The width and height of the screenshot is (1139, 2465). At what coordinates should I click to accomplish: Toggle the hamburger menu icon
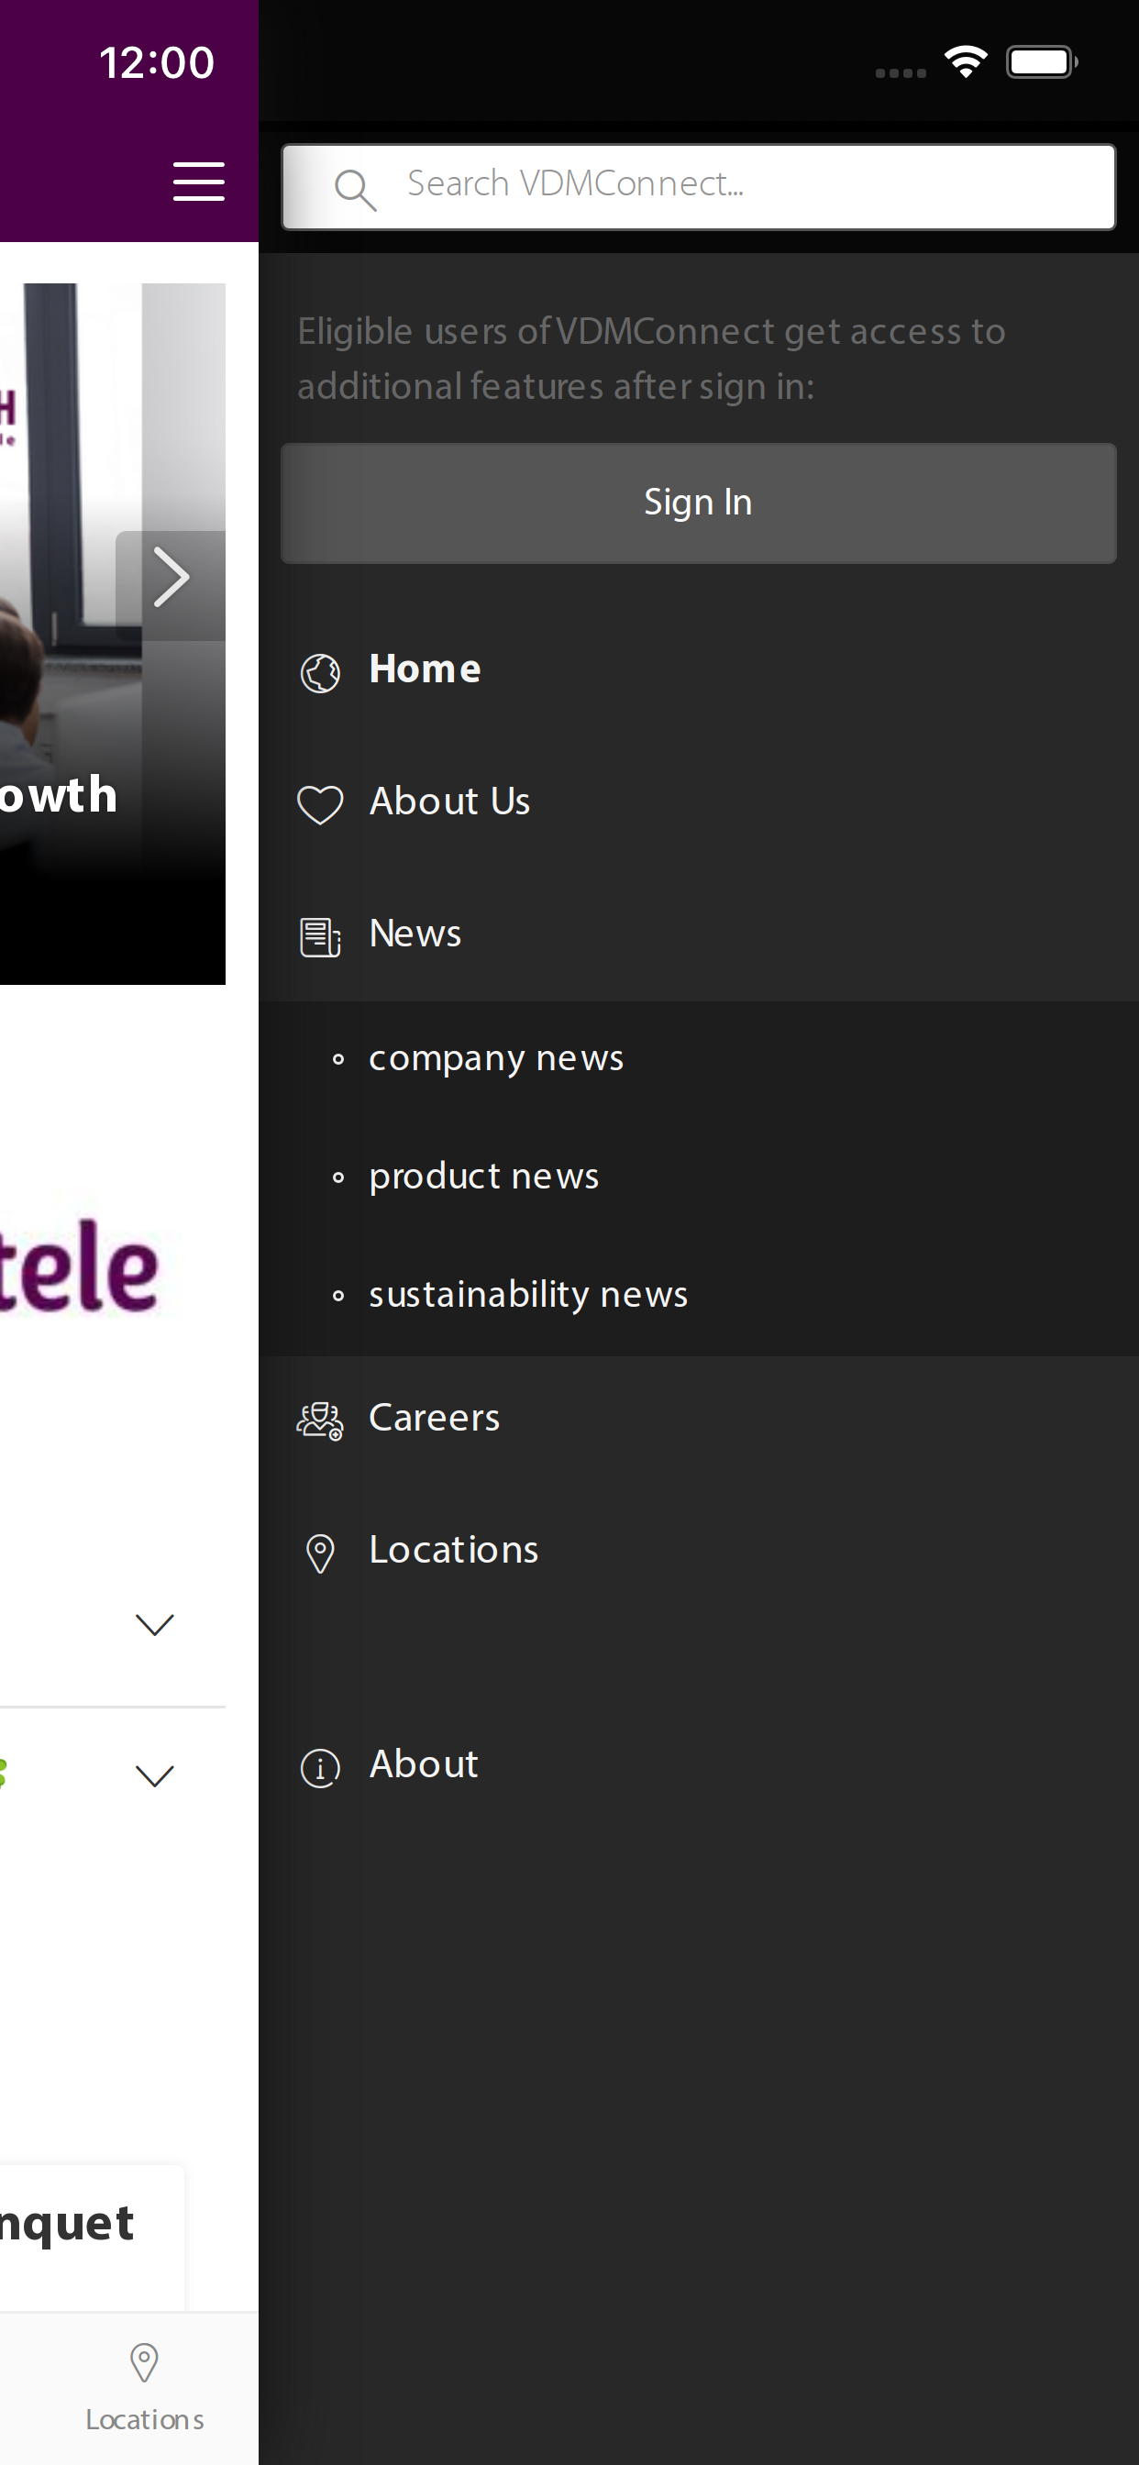click(198, 182)
